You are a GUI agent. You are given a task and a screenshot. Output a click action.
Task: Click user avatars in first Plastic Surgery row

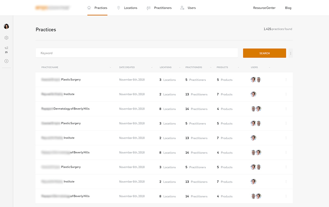point(256,80)
